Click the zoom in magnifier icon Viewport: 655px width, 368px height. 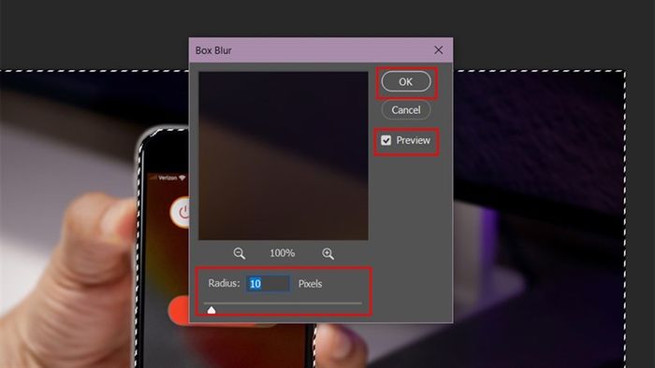[327, 253]
